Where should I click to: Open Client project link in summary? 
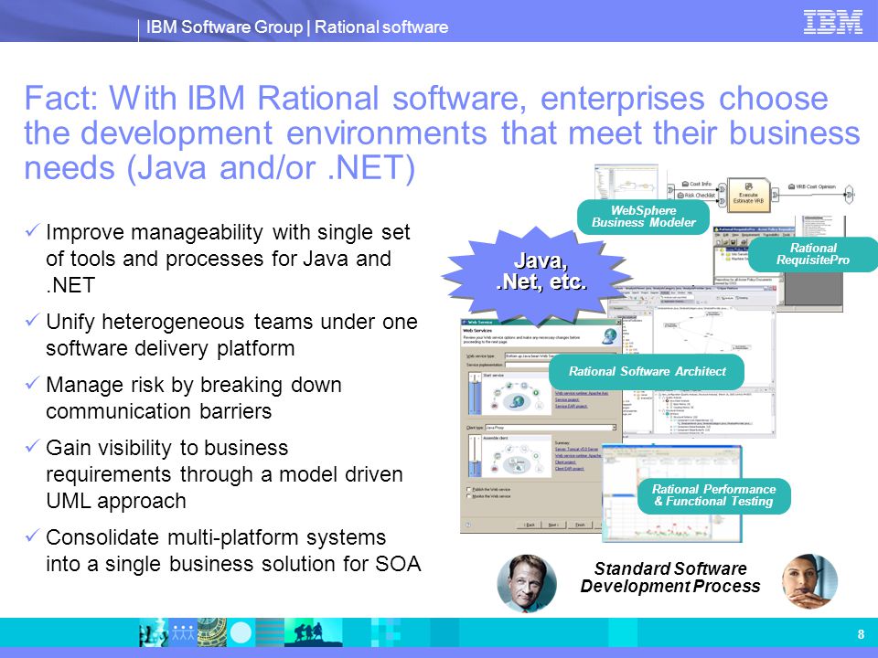565,462
